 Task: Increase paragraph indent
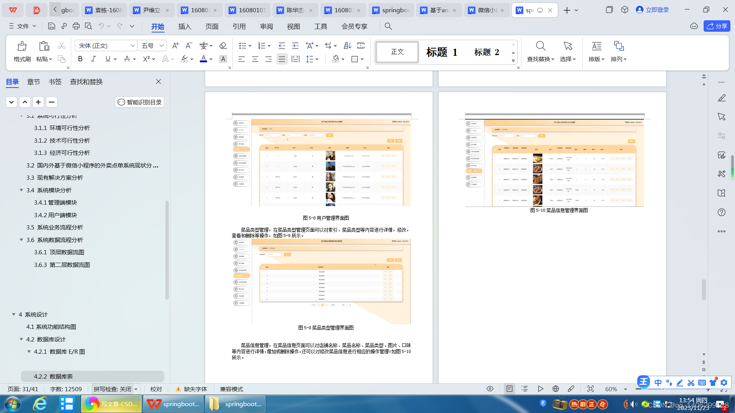pos(295,46)
